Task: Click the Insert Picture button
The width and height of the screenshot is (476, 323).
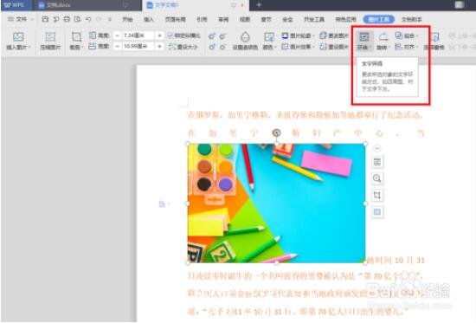Action: point(18,41)
